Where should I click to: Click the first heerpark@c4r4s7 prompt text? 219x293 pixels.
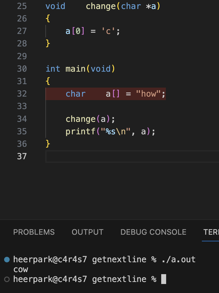pos(50,260)
